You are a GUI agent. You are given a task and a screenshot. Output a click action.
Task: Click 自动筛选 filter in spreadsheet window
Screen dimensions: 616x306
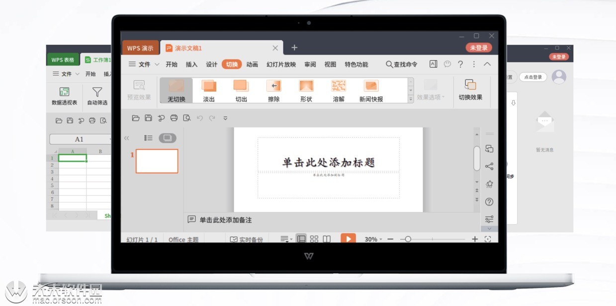97,96
